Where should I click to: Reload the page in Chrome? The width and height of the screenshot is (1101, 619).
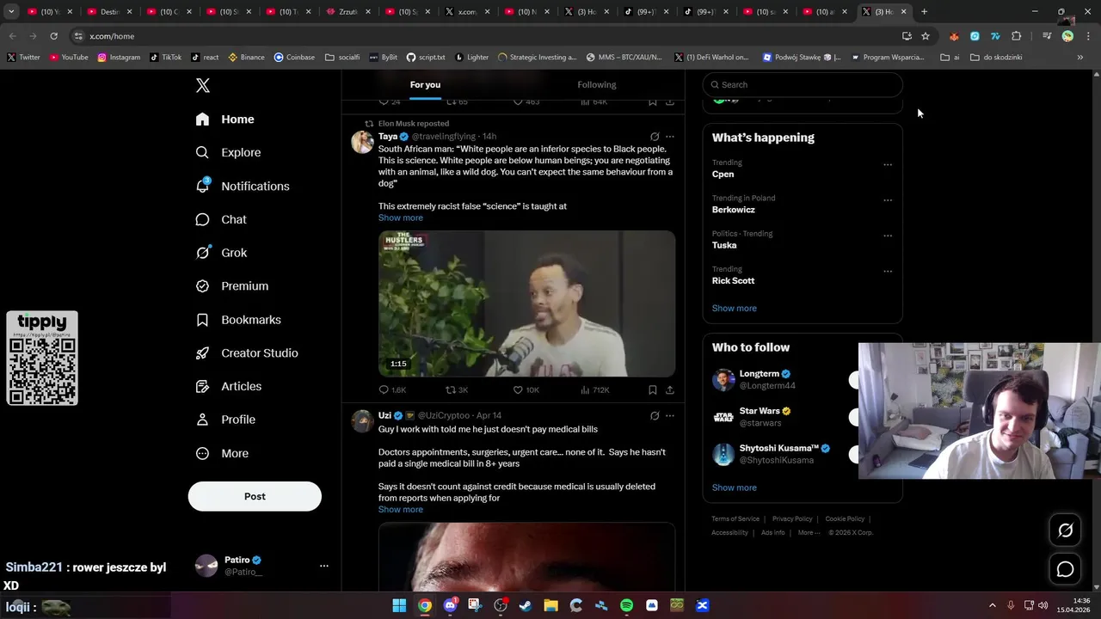53,36
